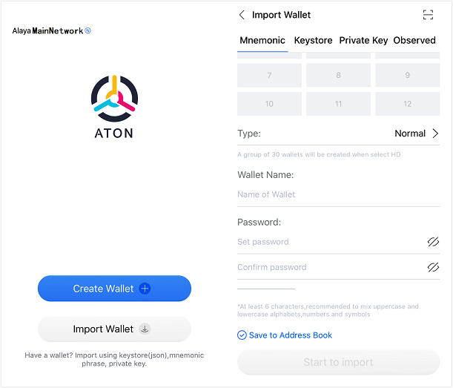Image resolution: width=453 pixels, height=388 pixels.
Task: Click the plus icon on Create Wallet
Action: (145, 289)
